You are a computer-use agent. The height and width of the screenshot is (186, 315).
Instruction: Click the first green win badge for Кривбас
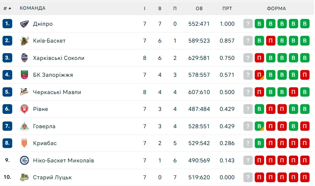pyautogui.click(x=259, y=143)
